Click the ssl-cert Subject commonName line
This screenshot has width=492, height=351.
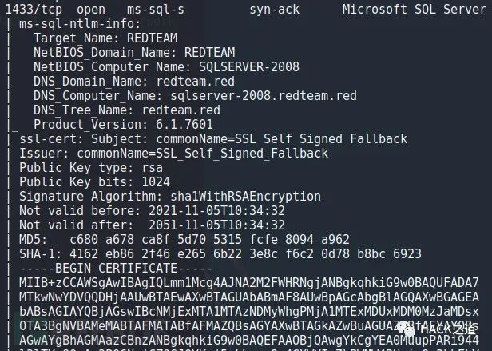(x=213, y=139)
